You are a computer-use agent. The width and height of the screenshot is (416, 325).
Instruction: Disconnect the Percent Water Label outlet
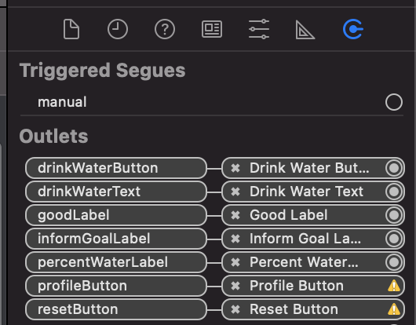[x=235, y=262]
